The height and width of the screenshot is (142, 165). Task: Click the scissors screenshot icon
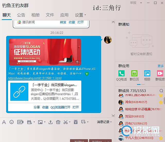[66, 122]
